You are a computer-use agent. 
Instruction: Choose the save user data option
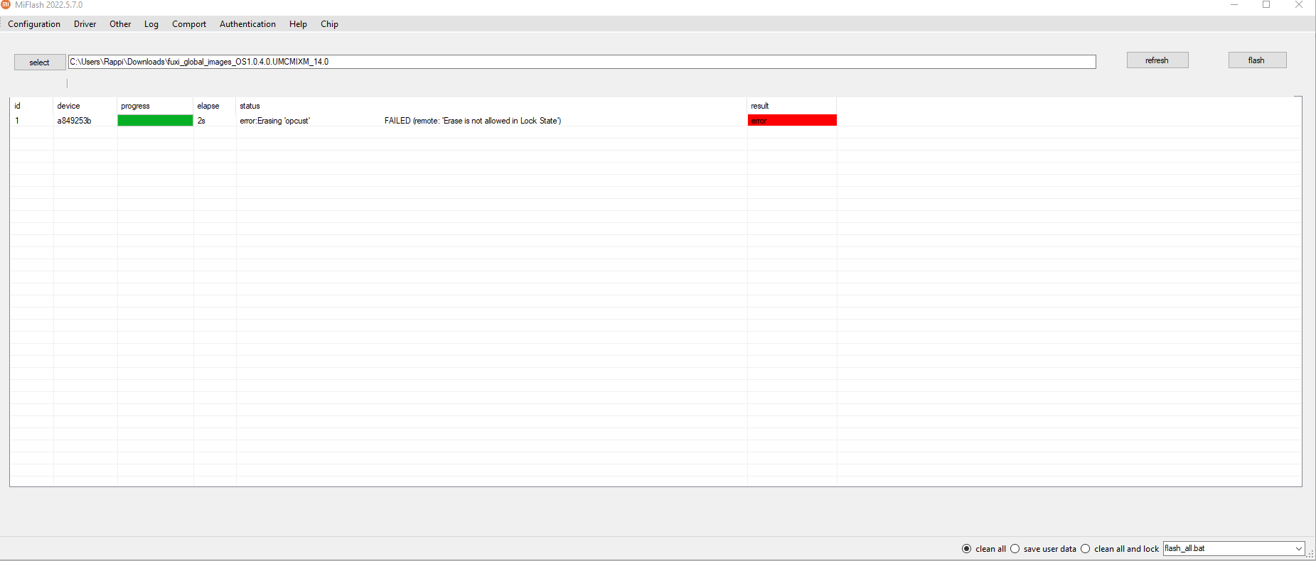click(1015, 549)
